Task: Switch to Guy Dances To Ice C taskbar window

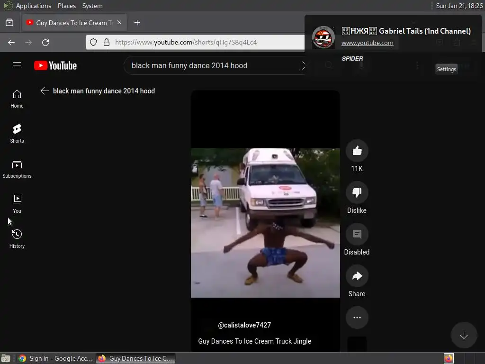Action: [x=136, y=358]
